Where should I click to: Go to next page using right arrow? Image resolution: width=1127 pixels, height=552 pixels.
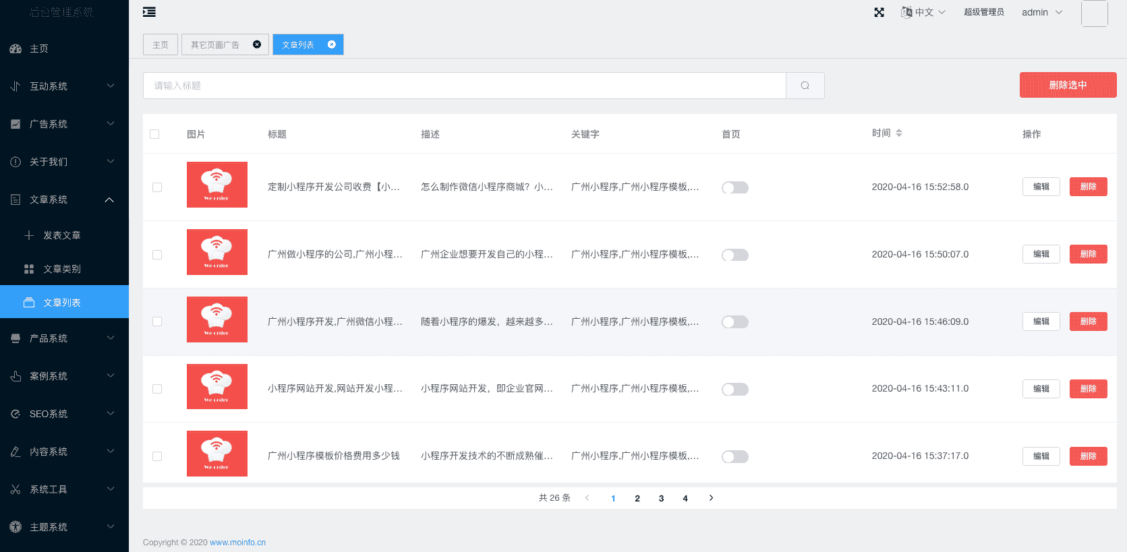711,498
